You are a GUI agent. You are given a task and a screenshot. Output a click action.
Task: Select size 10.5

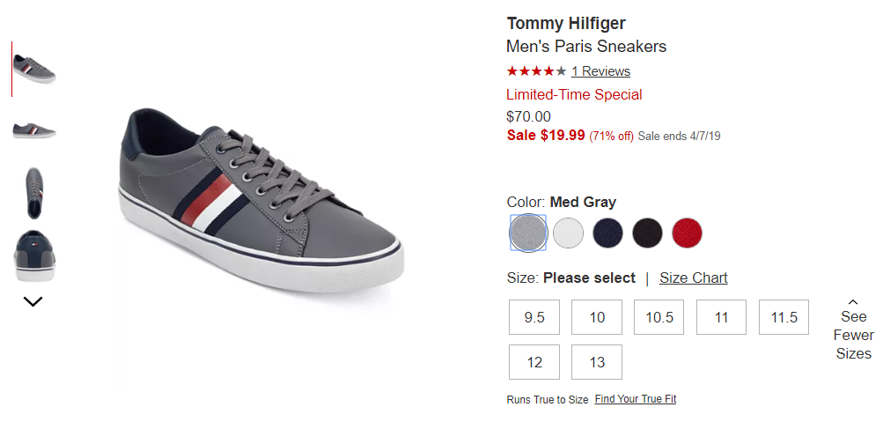[659, 317]
